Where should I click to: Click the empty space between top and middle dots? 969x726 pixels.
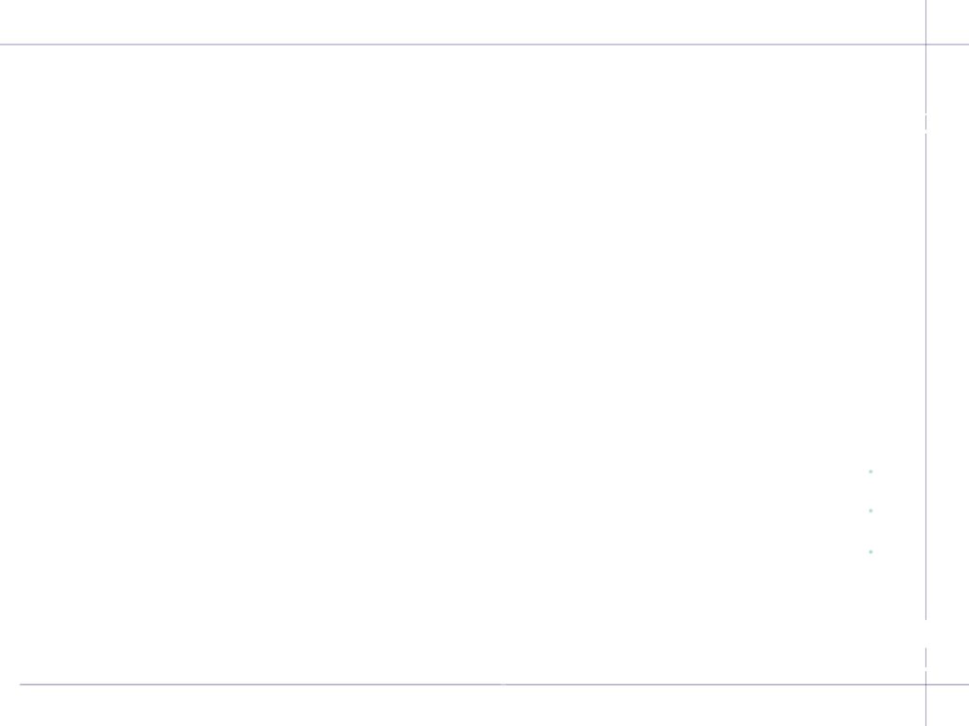coord(871,492)
